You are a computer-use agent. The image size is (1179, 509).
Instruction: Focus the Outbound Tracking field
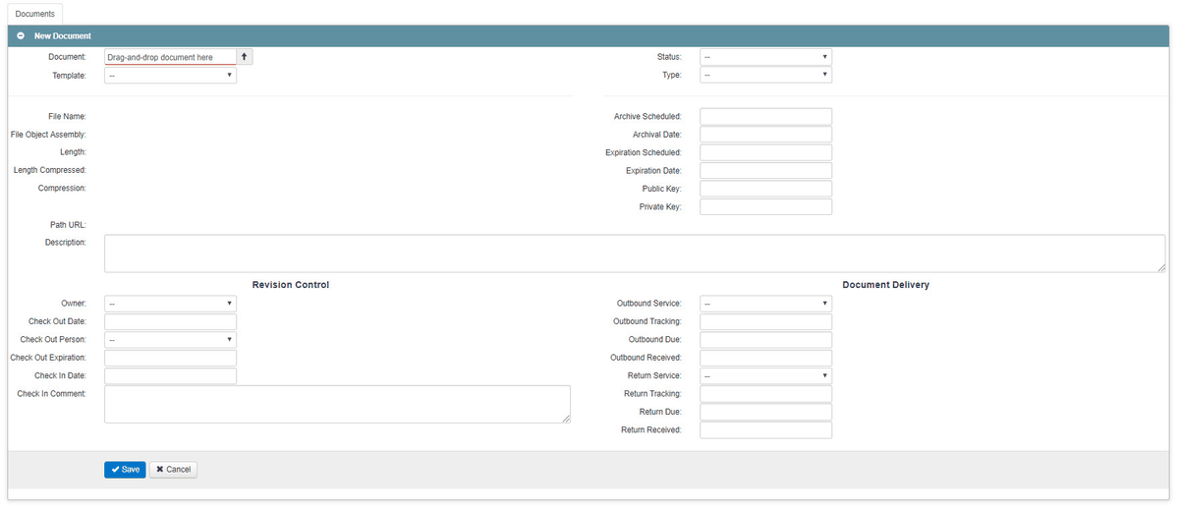click(766, 321)
